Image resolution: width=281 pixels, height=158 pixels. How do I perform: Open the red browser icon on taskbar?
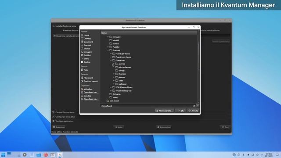point(46,155)
